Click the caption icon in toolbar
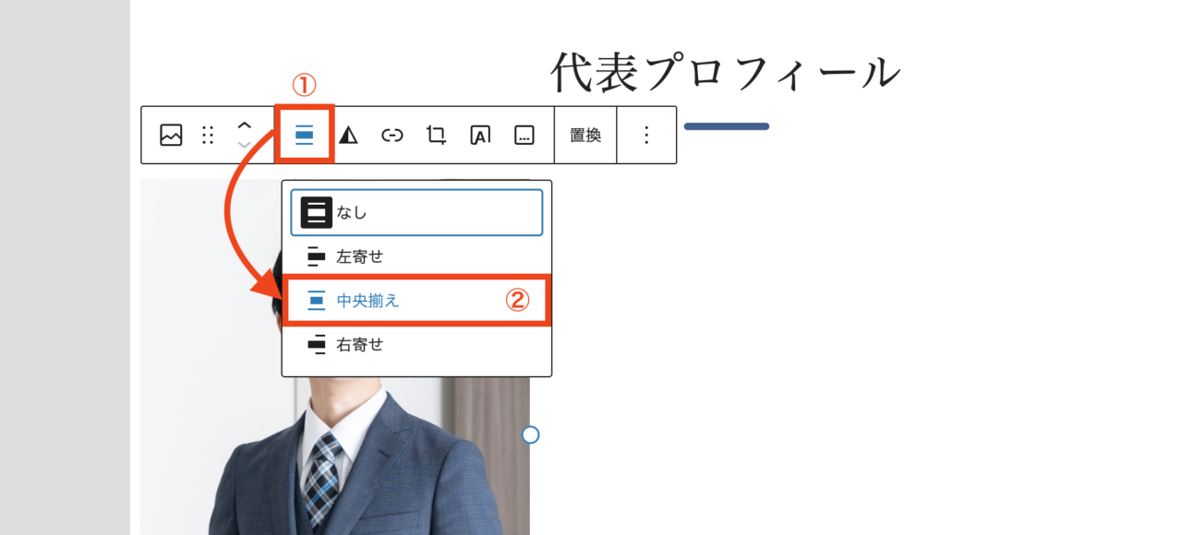The height and width of the screenshot is (535, 1182). [524, 135]
